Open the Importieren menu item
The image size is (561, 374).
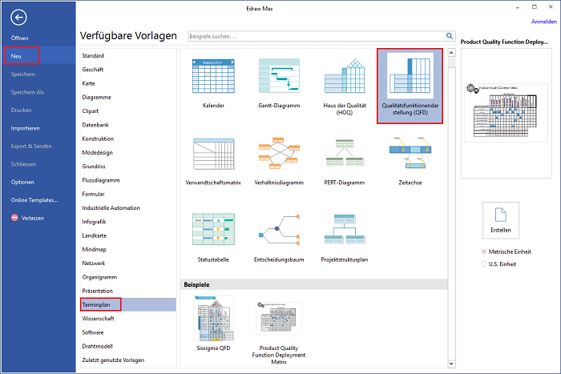tap(25, 128)
